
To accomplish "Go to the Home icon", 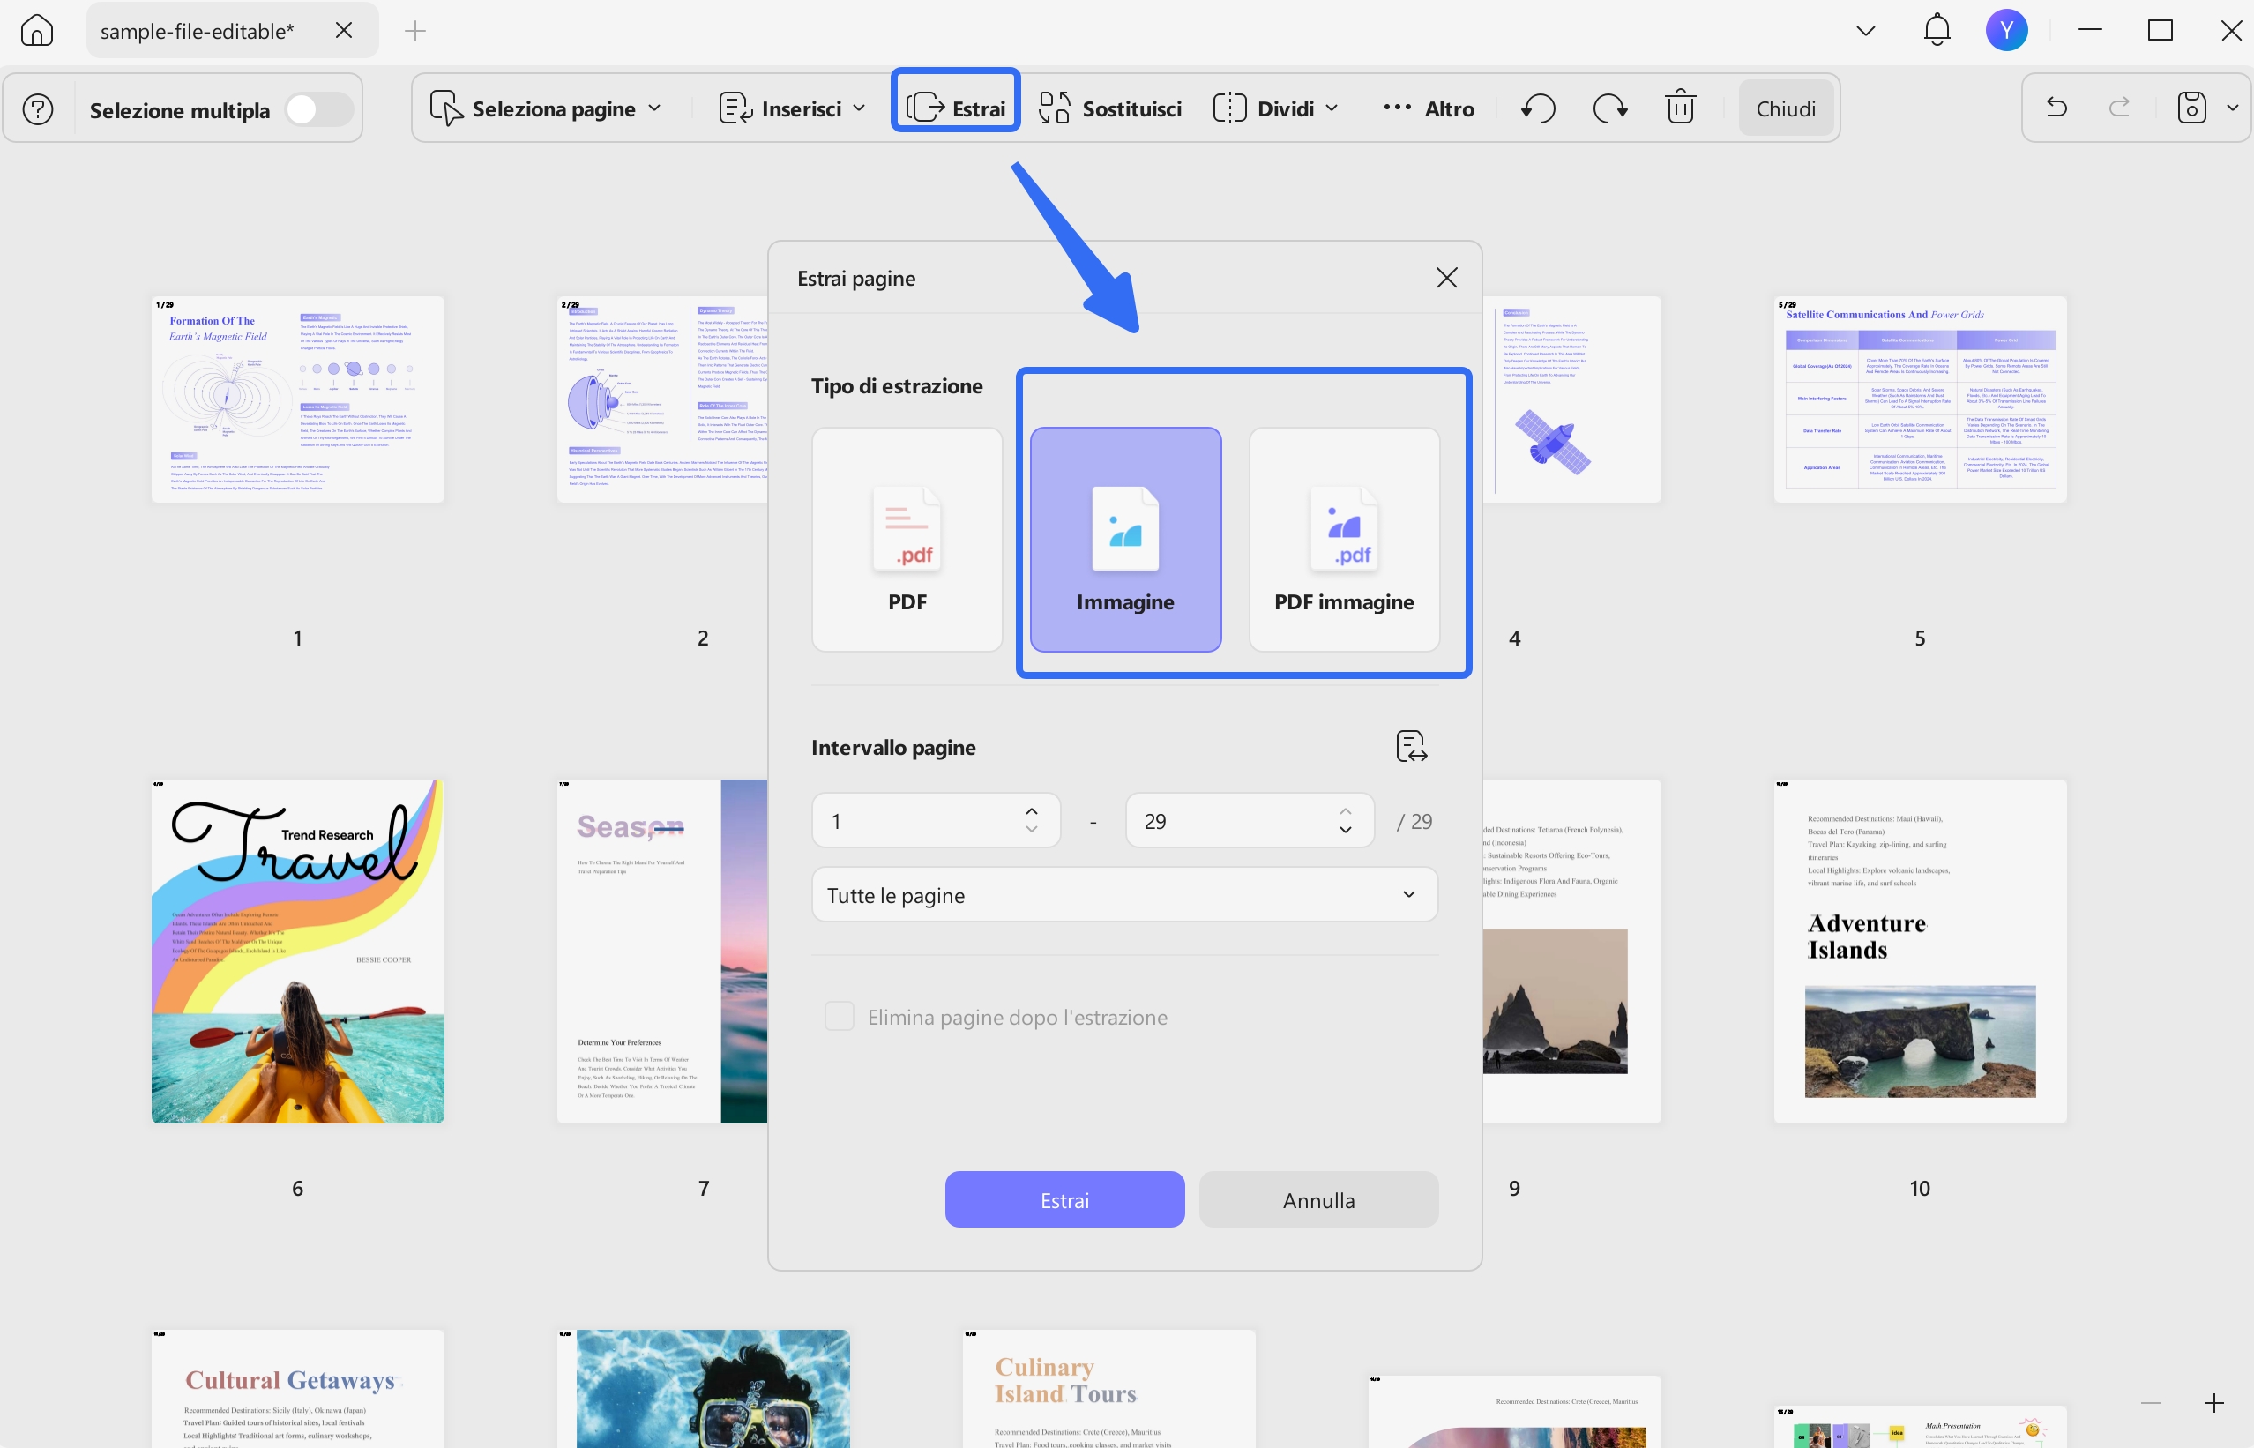I will coord(37,30).
